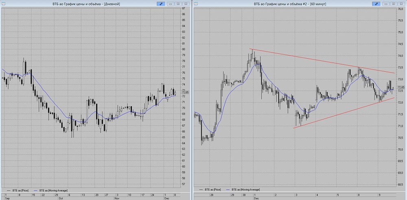Viewport: 407px width, 200px height.
Task: Maximize the 60-minute chart window
Action: [394, 4]
